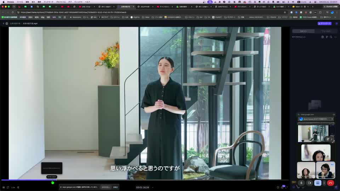The height and width of the screenshot is (191, 340).
Task: Leave the call with red hang-up button
Action: [x=330, y=183]
